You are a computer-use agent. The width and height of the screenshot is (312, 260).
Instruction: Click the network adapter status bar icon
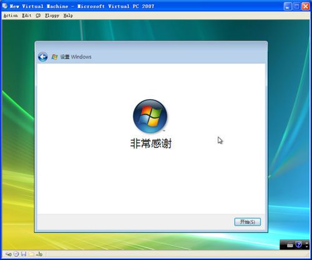point(39,254)
